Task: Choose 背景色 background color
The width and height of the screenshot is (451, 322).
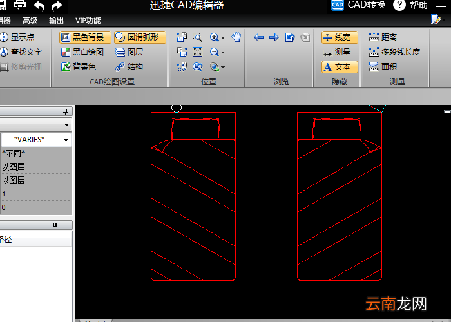Action: pyautogui.click(x=79, y=67)
